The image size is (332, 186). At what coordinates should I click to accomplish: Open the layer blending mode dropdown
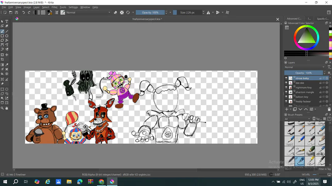tap(304, 67)
